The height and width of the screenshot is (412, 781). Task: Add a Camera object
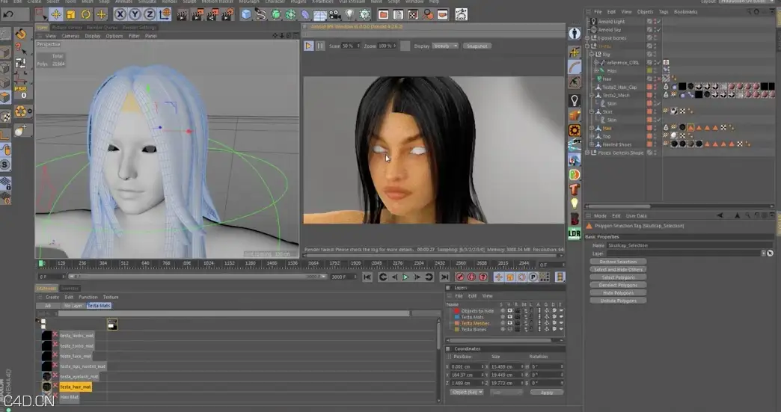334,15
